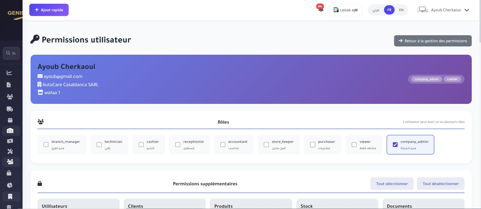Click the cashier badge in user card

452,79
